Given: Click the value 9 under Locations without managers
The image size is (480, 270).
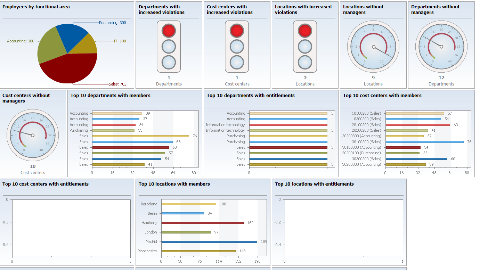Looking at the screenshot, I should [373, 78].
